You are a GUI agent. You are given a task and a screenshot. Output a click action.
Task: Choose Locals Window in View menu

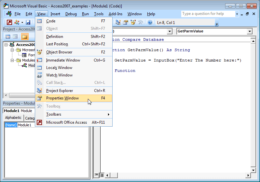point(74,68)
